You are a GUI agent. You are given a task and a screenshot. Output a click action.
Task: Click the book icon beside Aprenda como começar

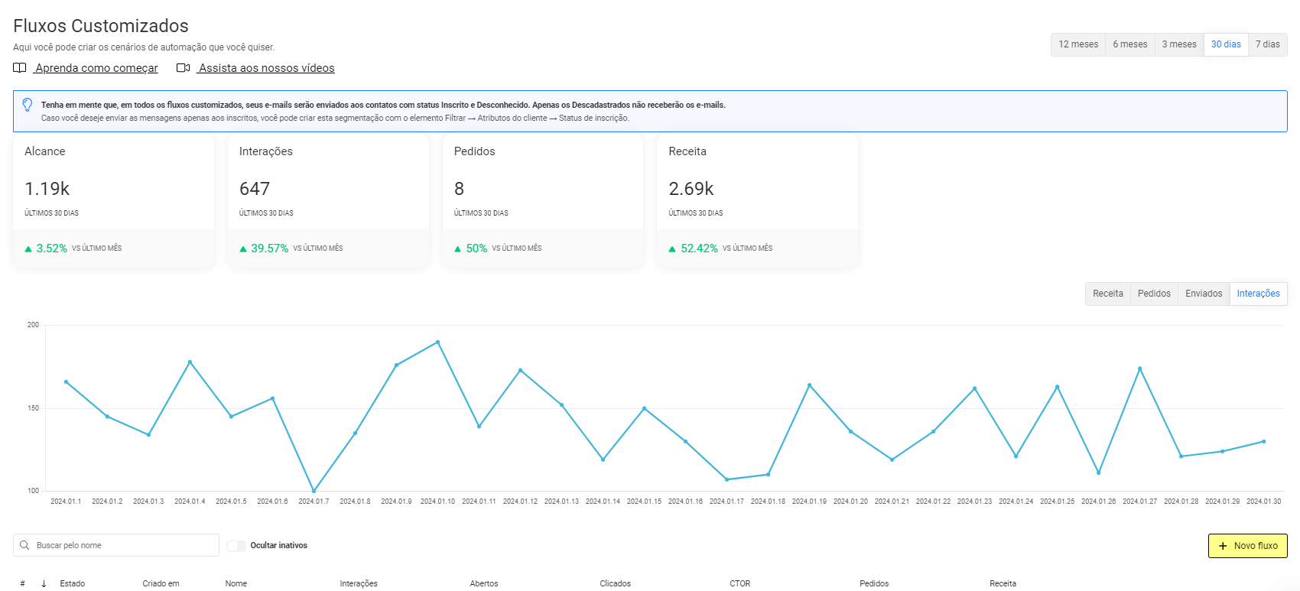(20, 68)
